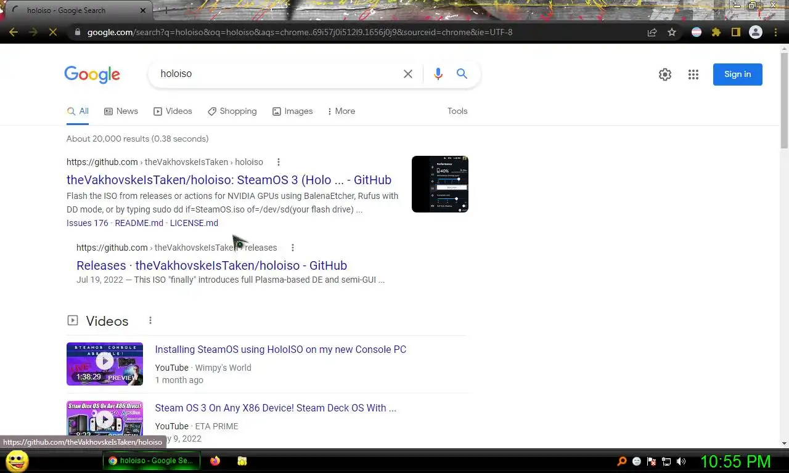Stop loading the page with the X button

pos(53,32)
